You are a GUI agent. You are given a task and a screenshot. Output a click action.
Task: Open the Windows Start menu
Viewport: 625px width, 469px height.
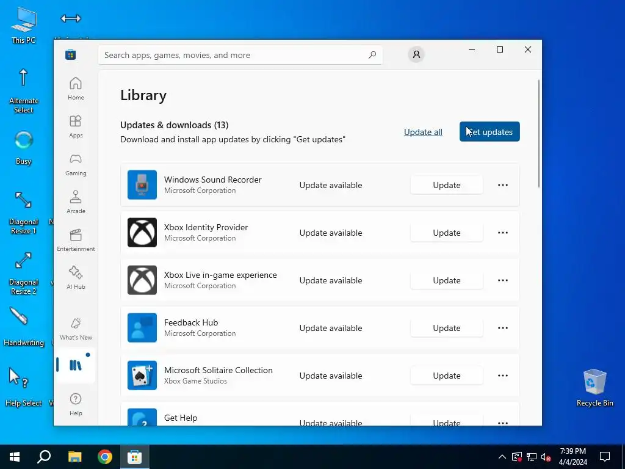15,457
